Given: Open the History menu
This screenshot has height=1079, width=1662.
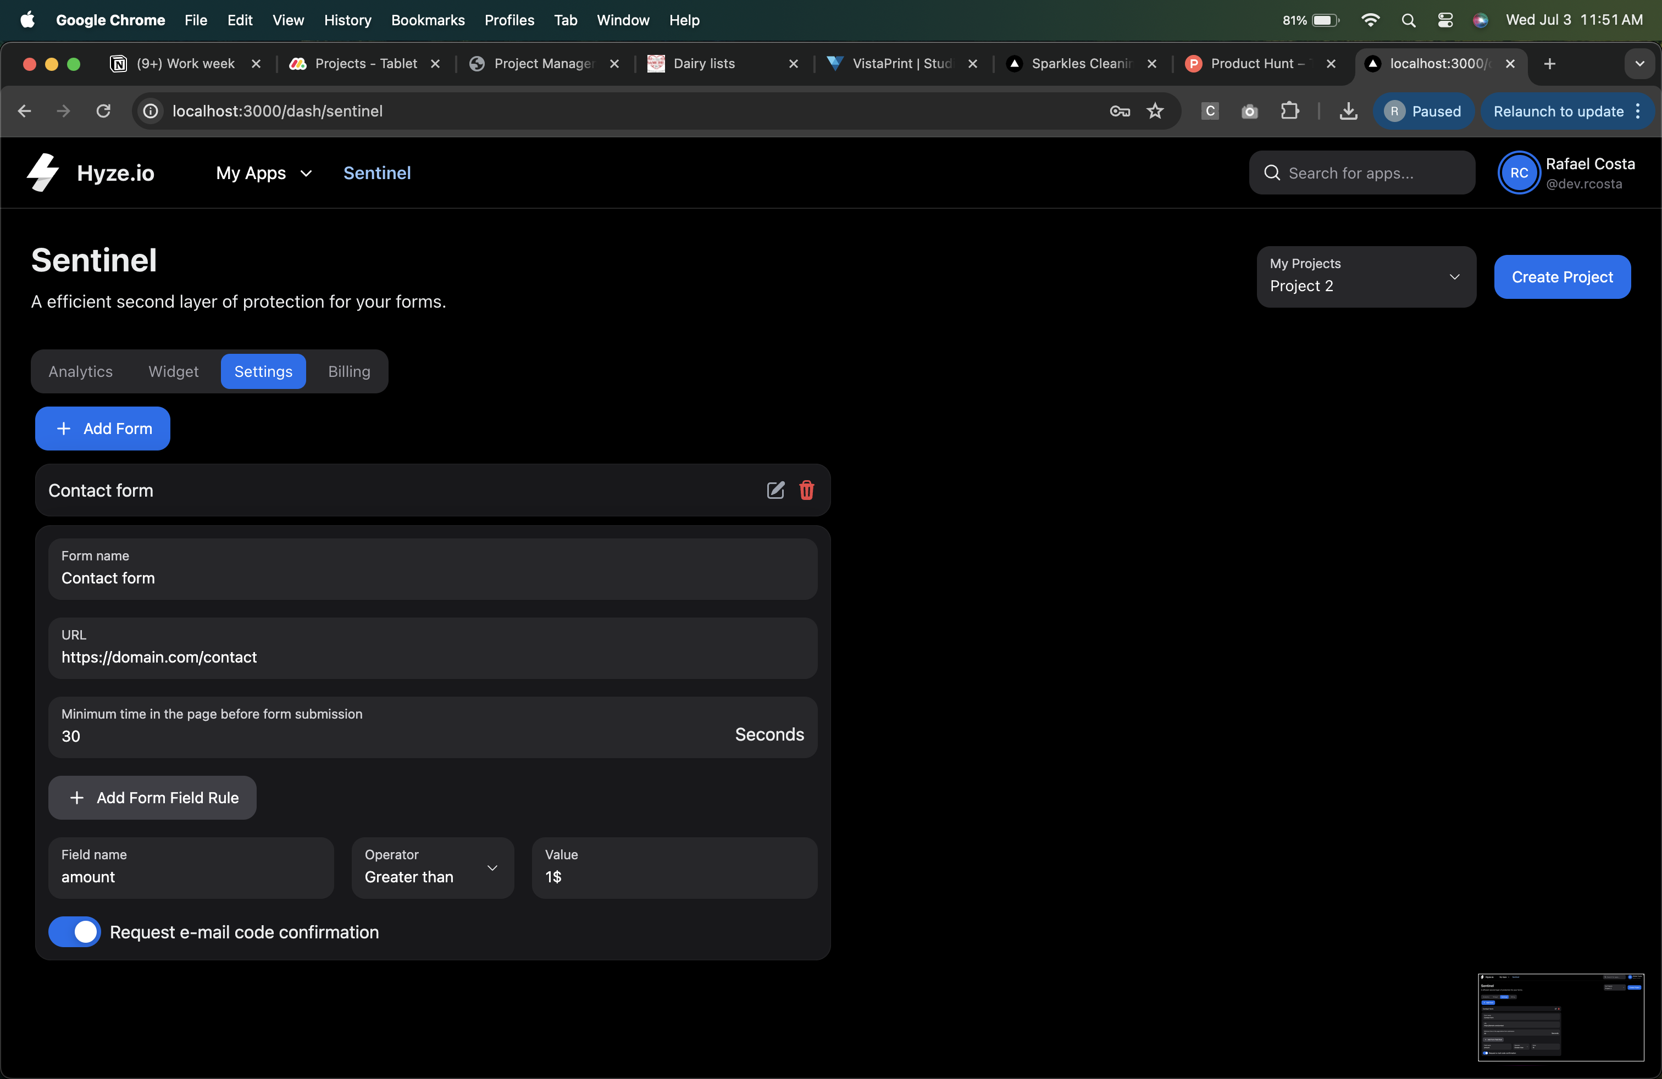Looking at the screenshot, I should click(347, 20).
